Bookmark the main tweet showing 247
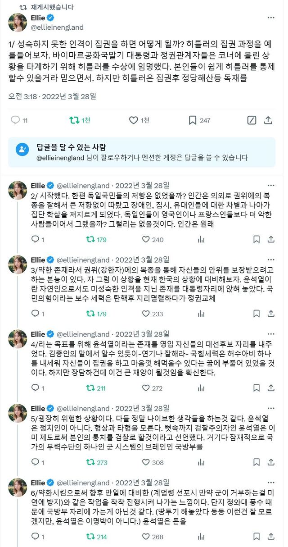The image size is (288, 547). (x=192, y=120)
